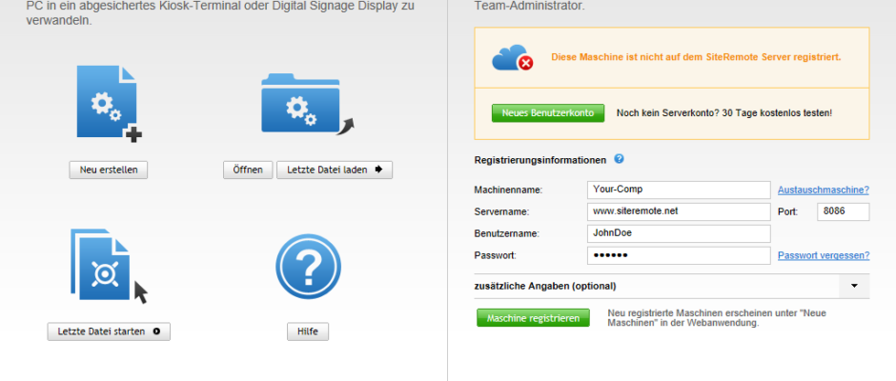
Task: Click the cloud not-registered status icon
Action: [512, 58]
